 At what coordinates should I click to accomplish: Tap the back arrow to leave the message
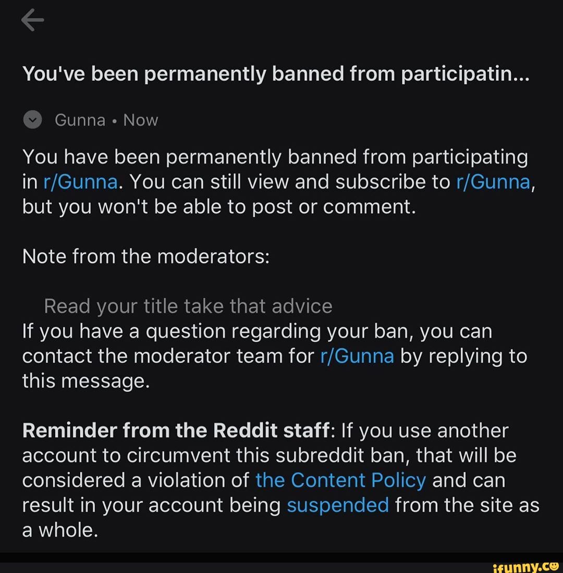pos(31,20)
